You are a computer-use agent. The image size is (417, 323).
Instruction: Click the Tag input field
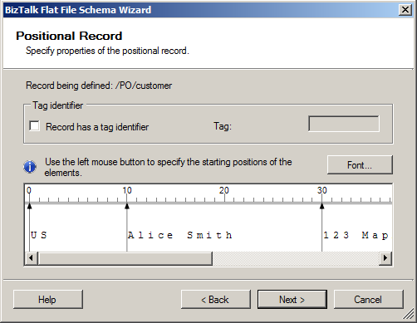(344, 124)
